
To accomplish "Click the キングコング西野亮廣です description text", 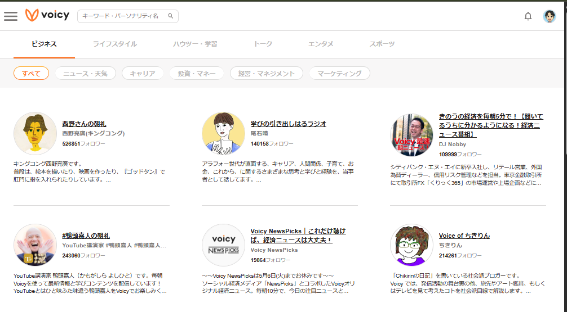I will click(89, 171).
